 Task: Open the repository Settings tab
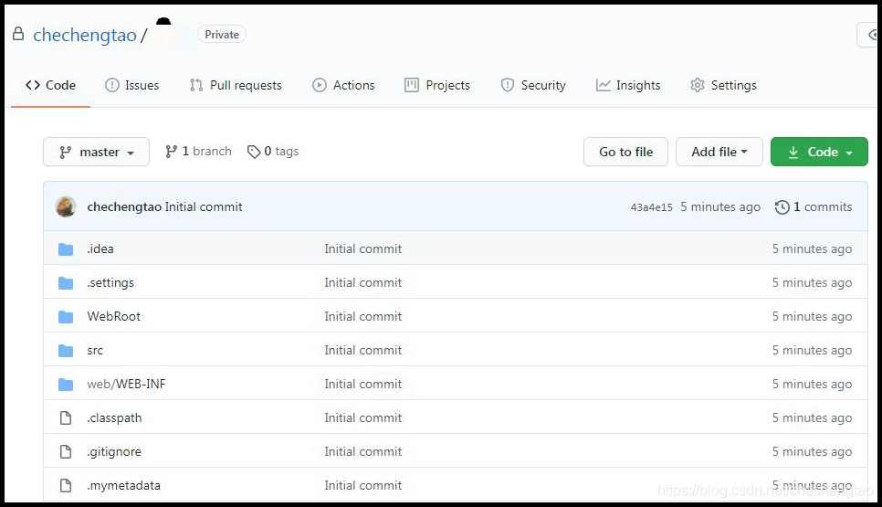click(723, 85)
